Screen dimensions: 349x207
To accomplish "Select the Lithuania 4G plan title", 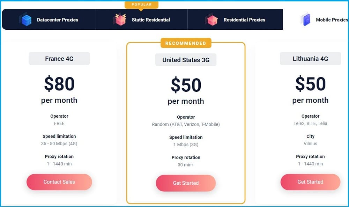I will coord(310,59).
